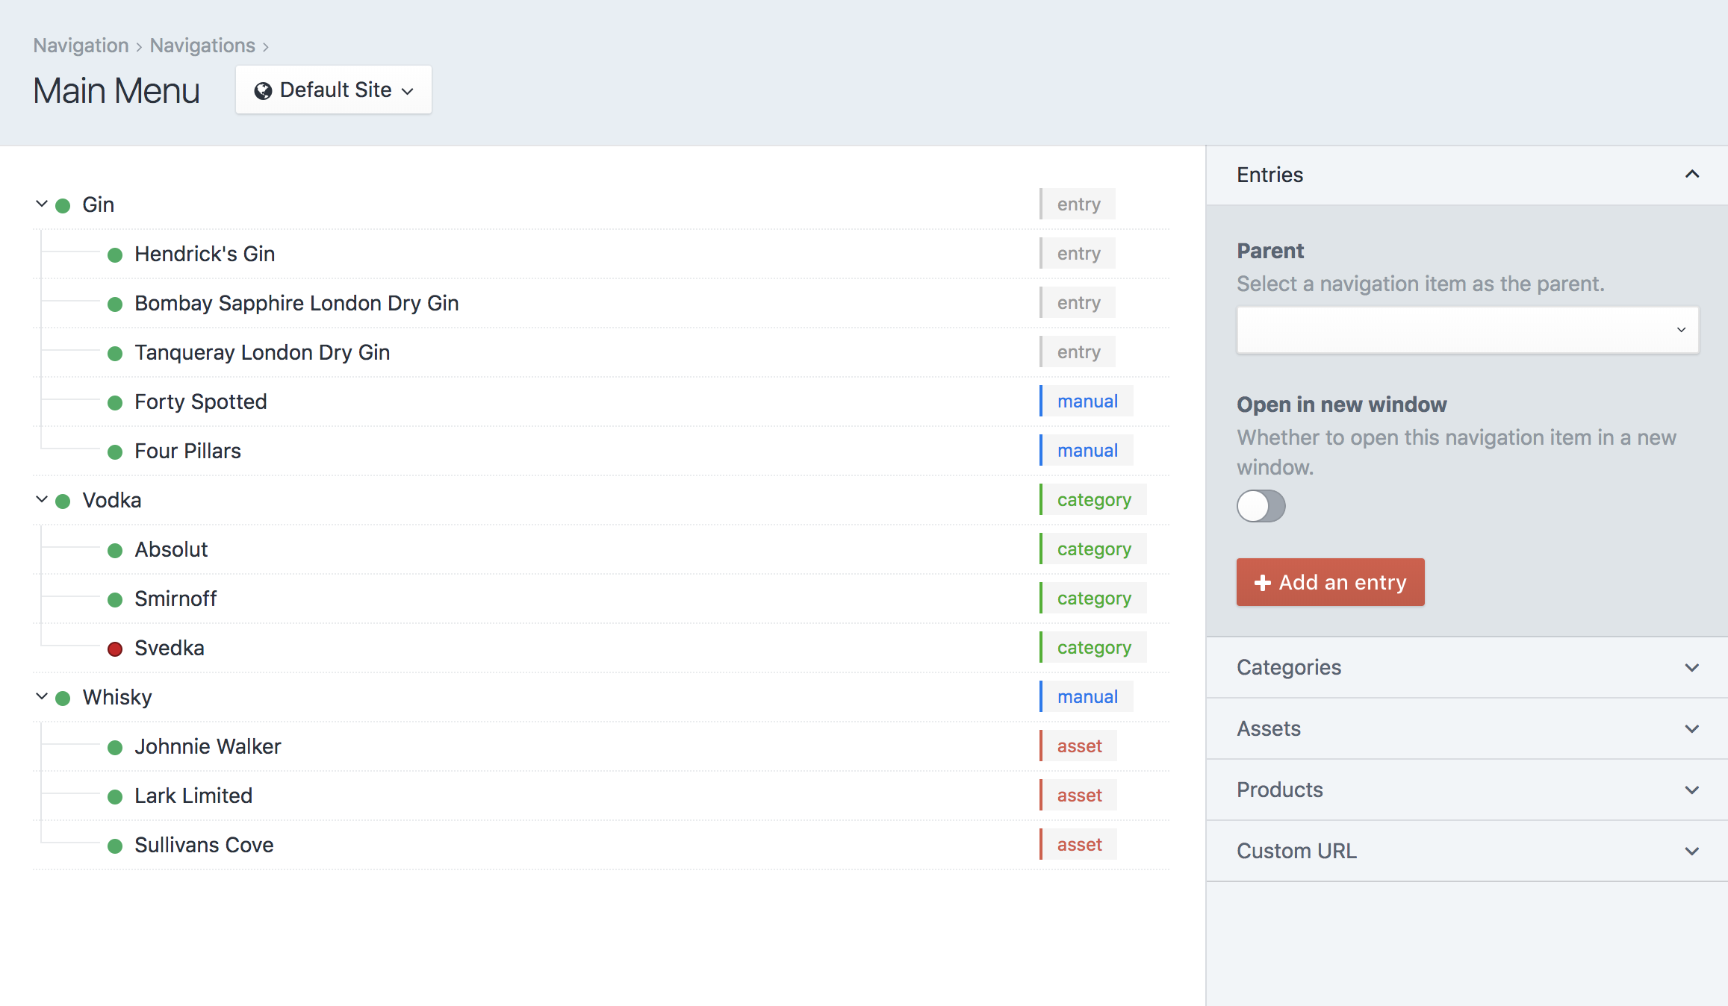Select the Sullivans Cove navigation item

tap(204, 845)
